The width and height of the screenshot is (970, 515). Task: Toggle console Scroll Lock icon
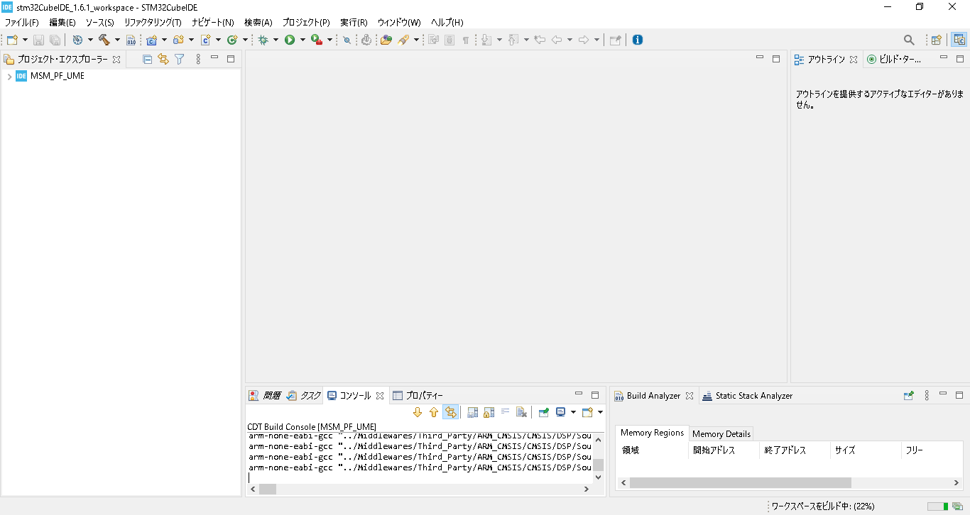[489, 412]
